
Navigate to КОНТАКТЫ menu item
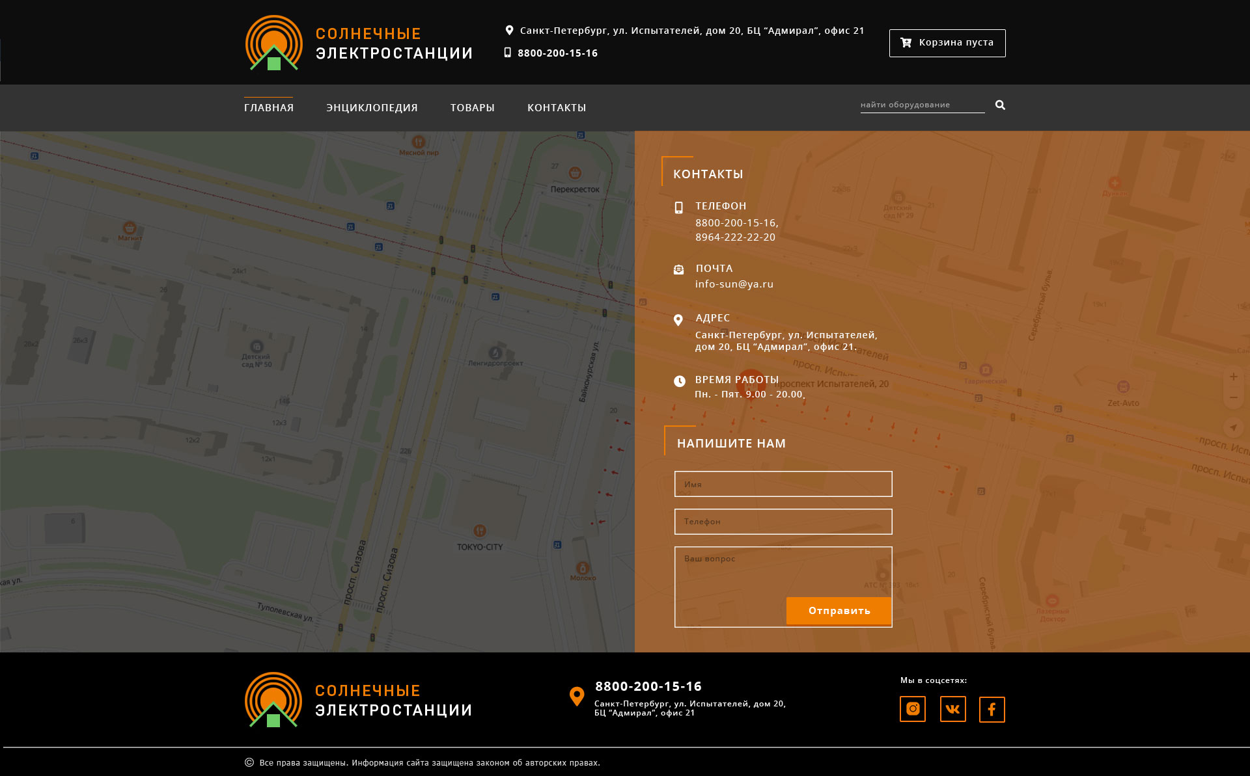click(x=556, y=107)
